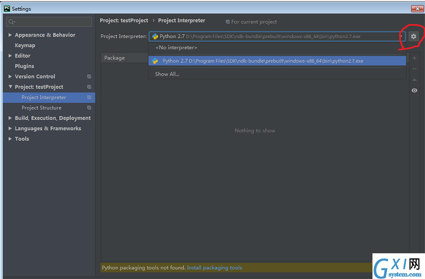Open the Plugins settings page
This screenshot has width=425, height=279.
pos(25,66)
